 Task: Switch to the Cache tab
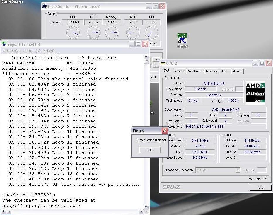pyautogui.click(x=180, y=71)
